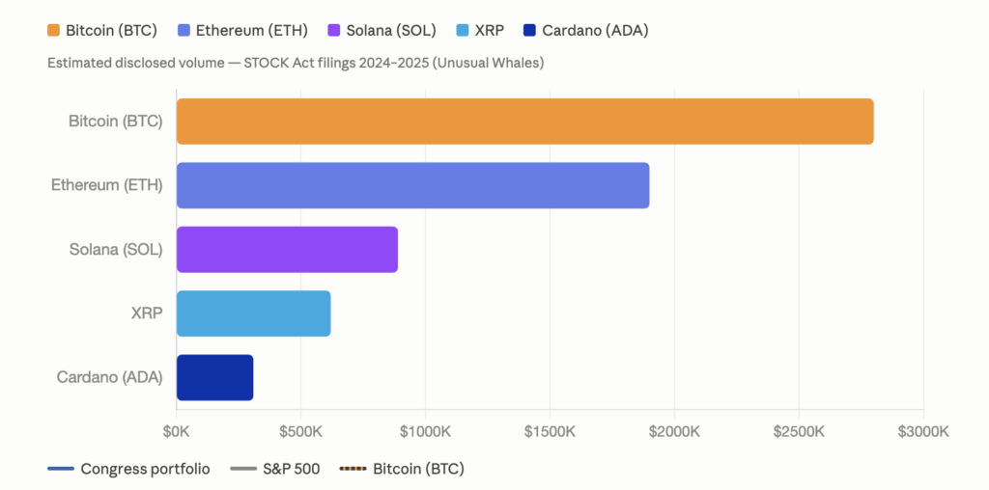Toggle the Bitcoin (BTC) series in top legend
The width and height of the screenshot is (989, 490).
tap(111, 30)
